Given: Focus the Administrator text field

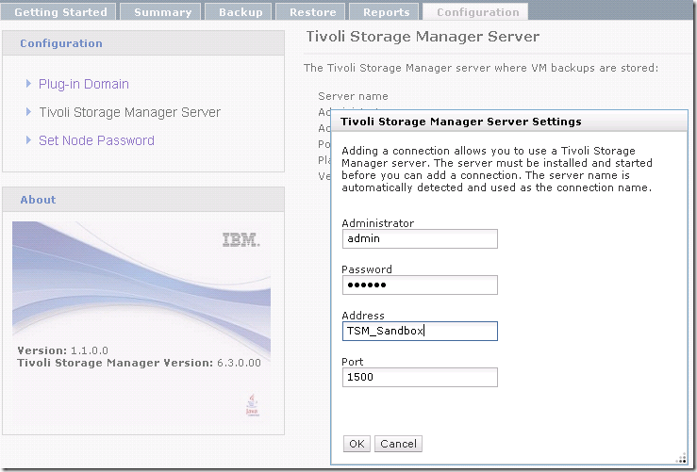Looking at the screenshot, I should [x=419, y=239].
